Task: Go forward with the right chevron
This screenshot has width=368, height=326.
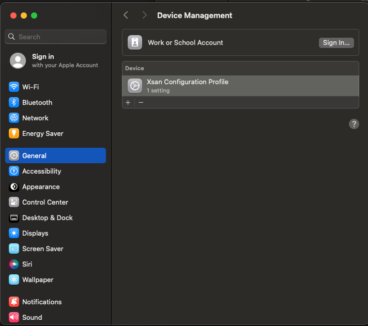Action: [144, 15]
